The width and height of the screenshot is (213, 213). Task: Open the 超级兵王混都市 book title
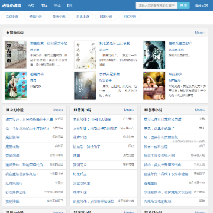click(x=180, y=43)
